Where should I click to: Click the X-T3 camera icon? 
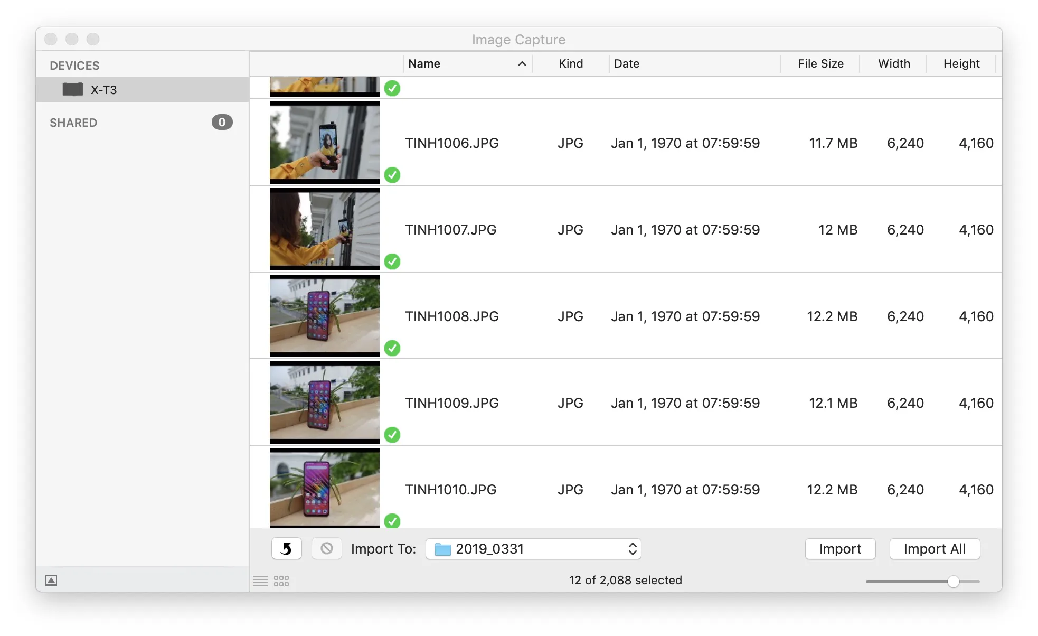pyautogui.click(x=73, y=89)
